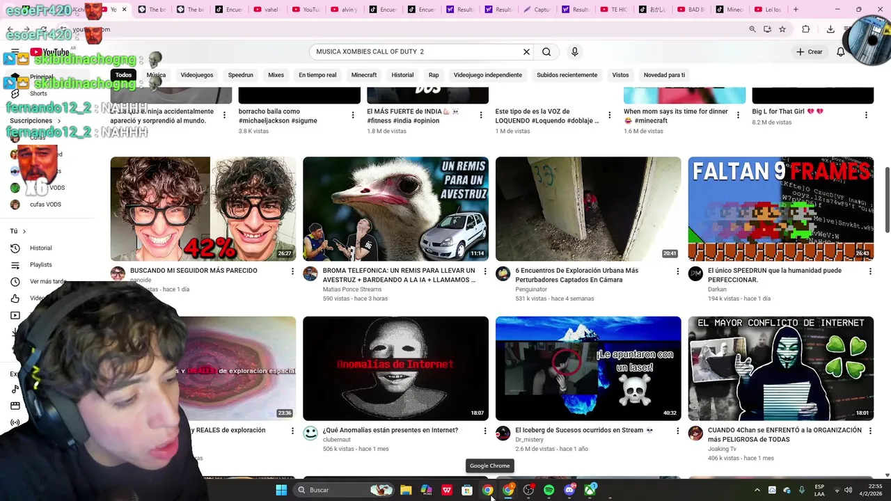Open clubernaut channel avatar
Viewport: 891px width, 501px height.
(x=310, y=434)
